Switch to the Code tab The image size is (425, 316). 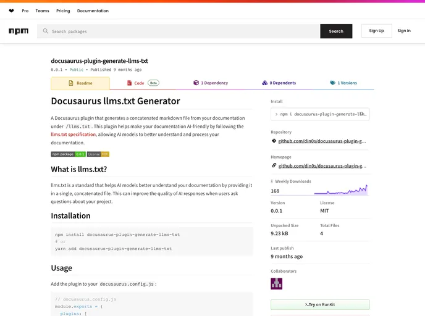(x=143, y=83)
